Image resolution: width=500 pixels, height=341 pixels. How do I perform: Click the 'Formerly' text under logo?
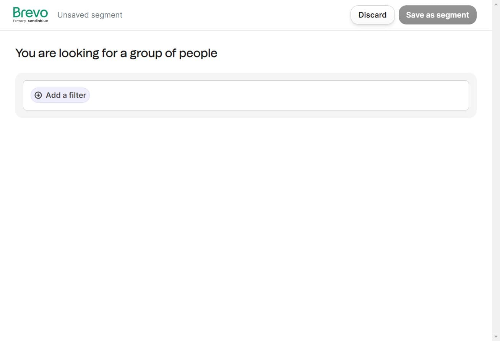19,21
